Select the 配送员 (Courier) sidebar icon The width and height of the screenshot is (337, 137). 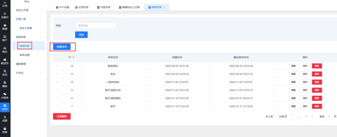pos(5,61)
